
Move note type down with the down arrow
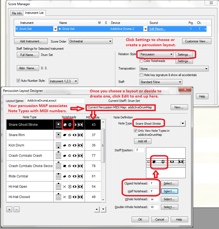[103, 209]
